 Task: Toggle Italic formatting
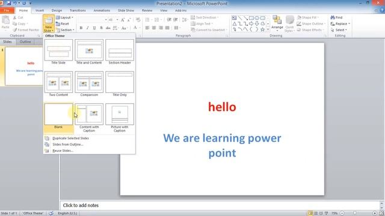click(88, 28)
